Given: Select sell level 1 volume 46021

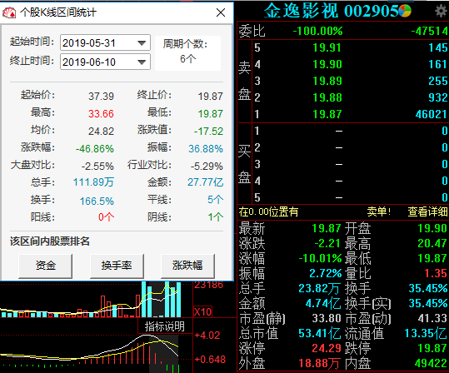Looking at the screenshot, I should [x=432, y=114].
